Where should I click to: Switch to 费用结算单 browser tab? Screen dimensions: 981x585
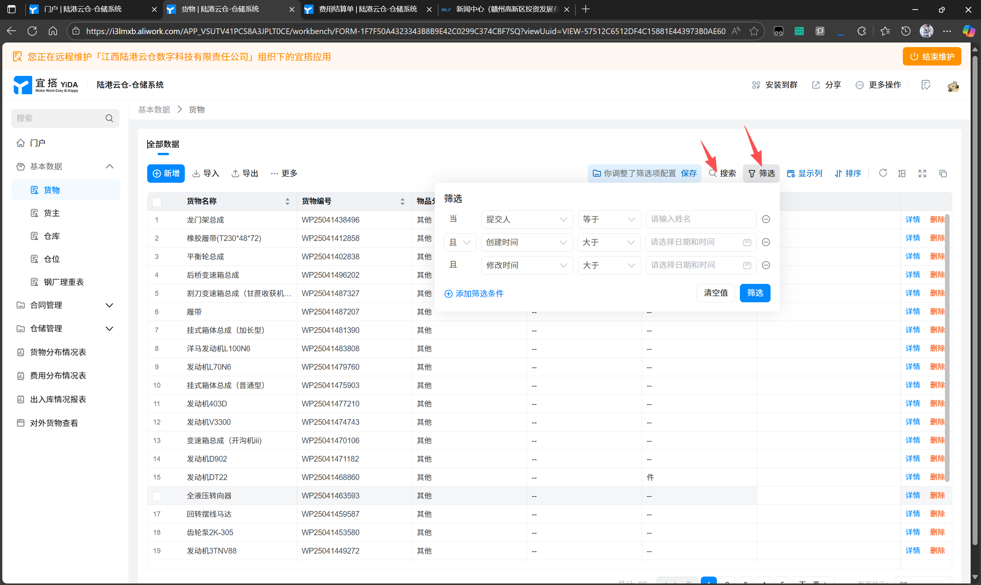tap(367, 9)
